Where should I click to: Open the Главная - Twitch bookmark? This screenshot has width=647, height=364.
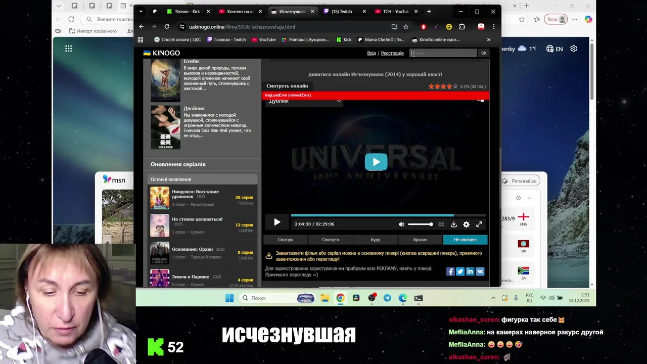coord(226,39)
